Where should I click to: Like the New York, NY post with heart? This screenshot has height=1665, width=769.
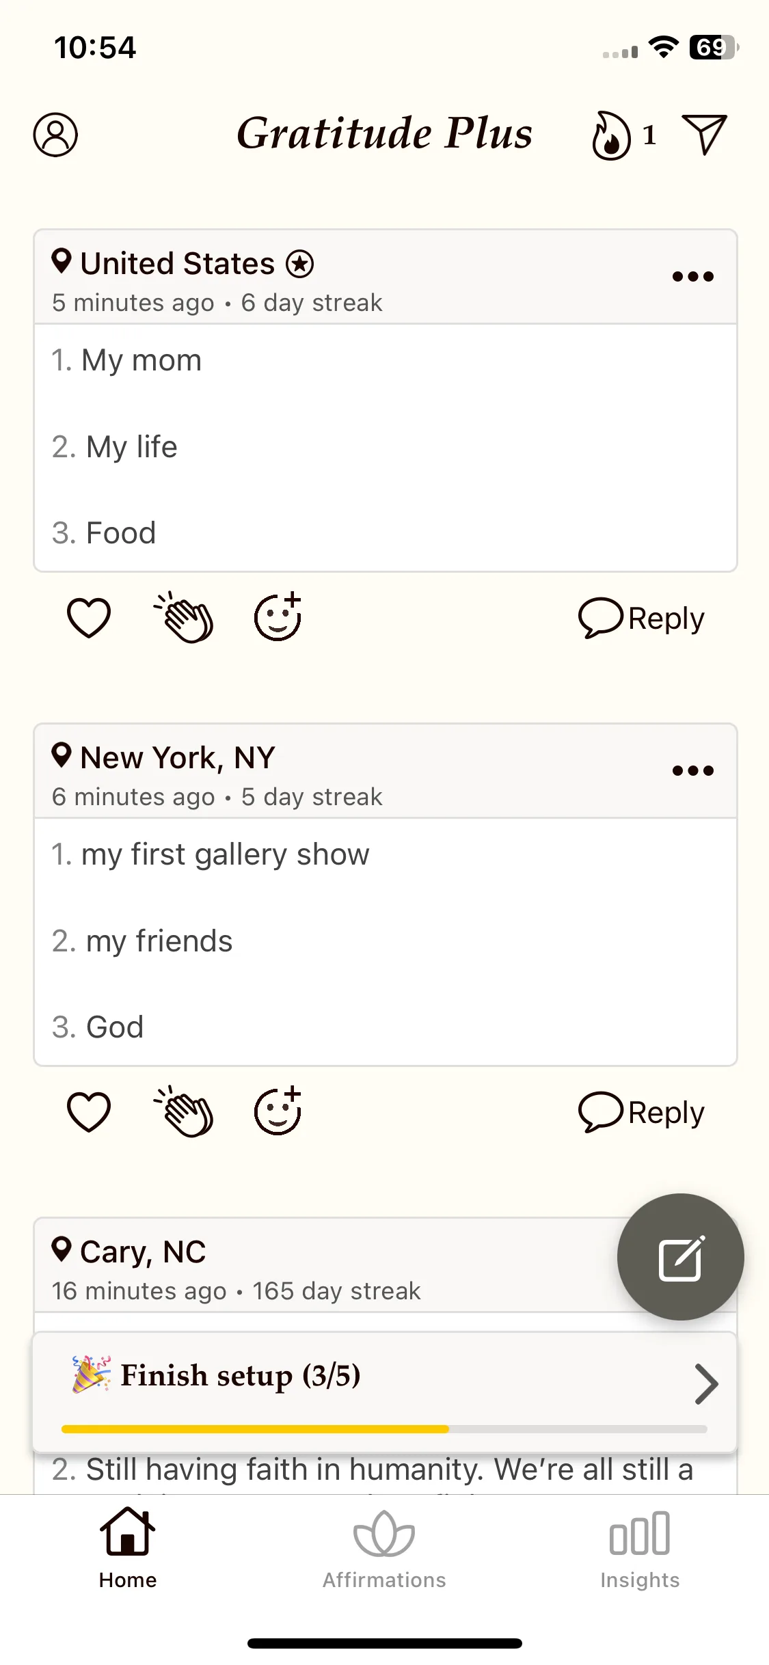point(89,1112)
